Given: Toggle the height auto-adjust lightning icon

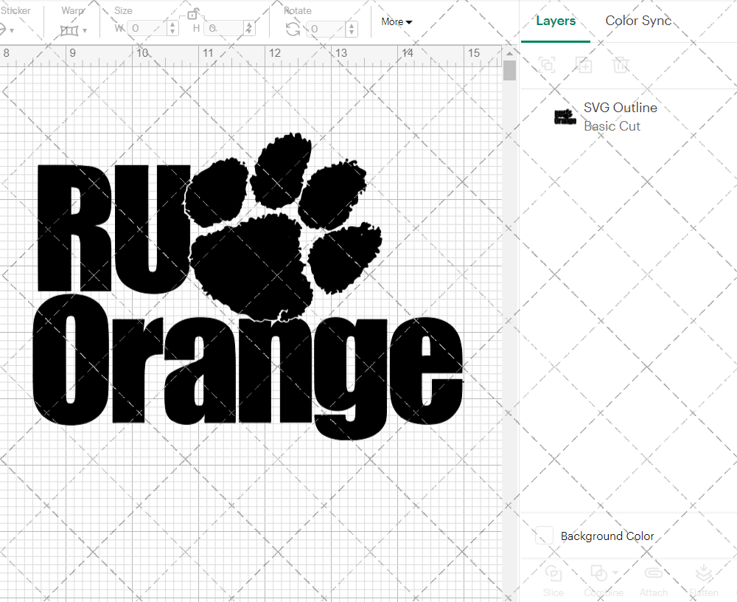Looking at the screenshot, I should [249, 27].
